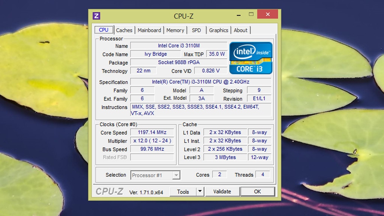Open the Mainboard tab
This screenshot has height=216, width=384.
pos(149,30)
